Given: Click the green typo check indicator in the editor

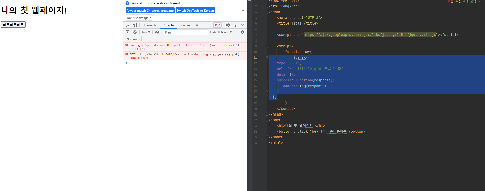Looking at the screenshot, I should 473,2.
